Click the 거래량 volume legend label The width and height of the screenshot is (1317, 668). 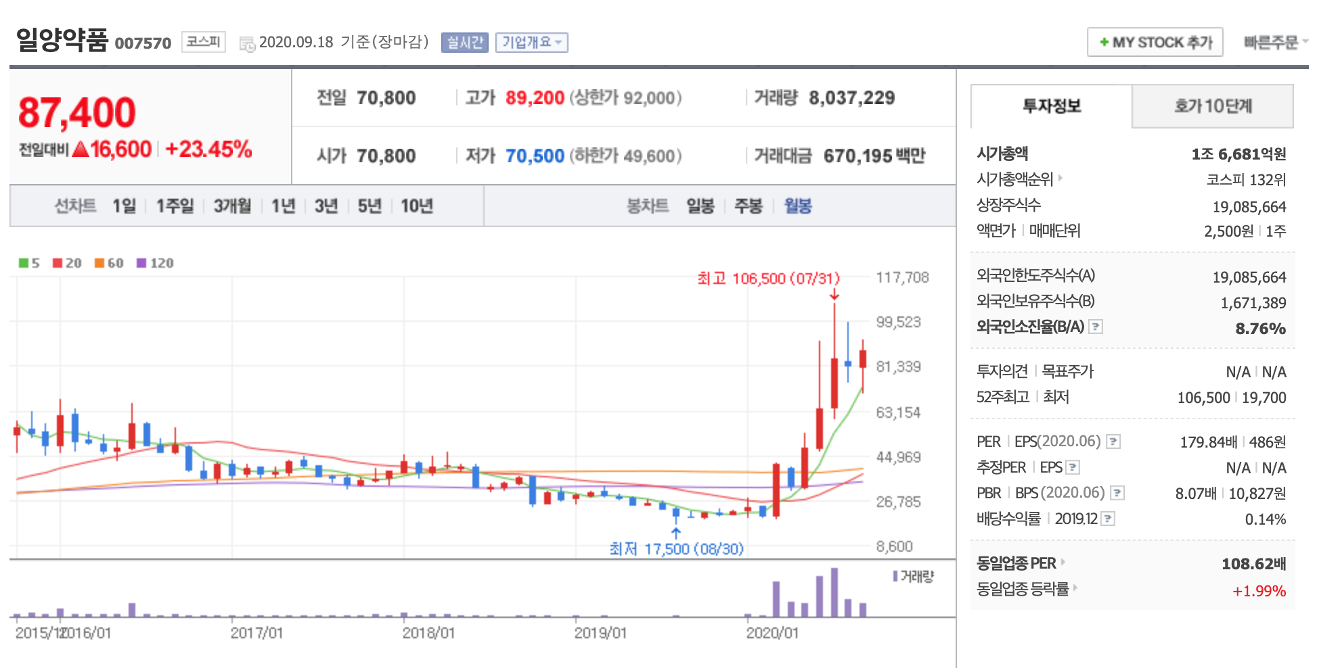[x=916, y=576]
